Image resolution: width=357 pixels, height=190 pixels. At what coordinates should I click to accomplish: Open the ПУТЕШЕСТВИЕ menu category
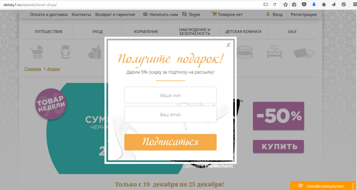[49, 31]
